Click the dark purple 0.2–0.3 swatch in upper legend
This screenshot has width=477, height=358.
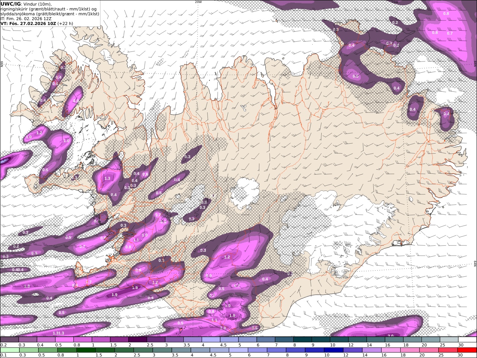tap(9, 340)
